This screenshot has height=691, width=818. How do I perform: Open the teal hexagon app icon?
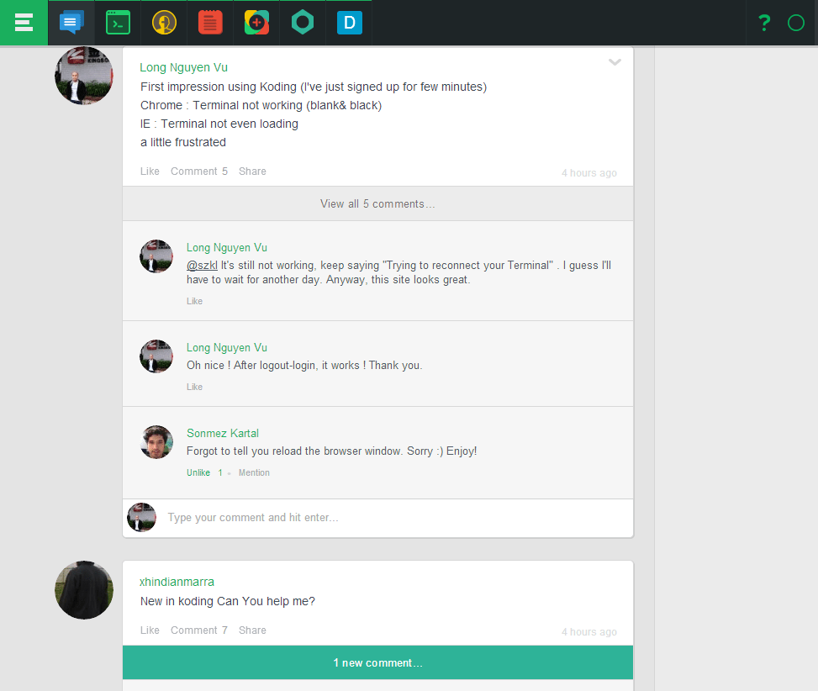click(x=303, y=23)
